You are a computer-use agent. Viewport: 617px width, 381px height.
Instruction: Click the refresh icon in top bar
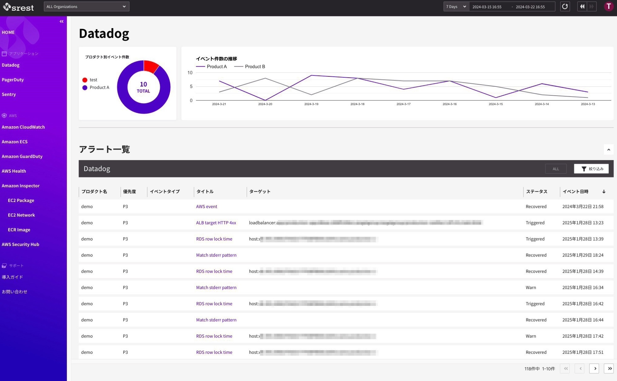pyautogui.click(x=565, y=7)
